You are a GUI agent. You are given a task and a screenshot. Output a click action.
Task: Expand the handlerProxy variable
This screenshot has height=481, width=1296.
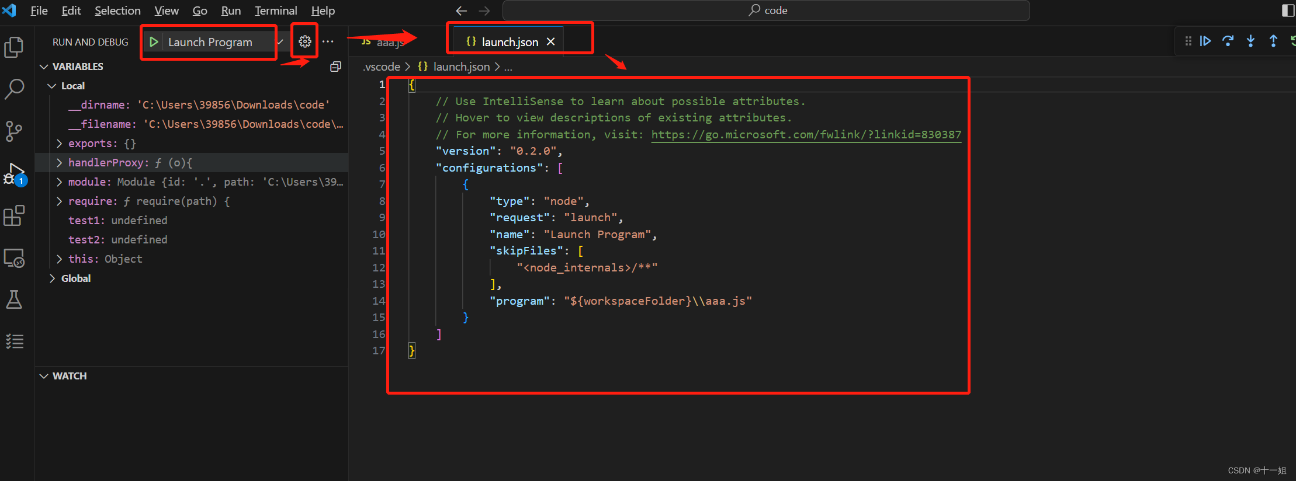tap(59, 162)
